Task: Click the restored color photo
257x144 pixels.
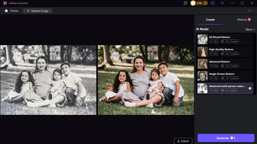Action: [146, 80]
